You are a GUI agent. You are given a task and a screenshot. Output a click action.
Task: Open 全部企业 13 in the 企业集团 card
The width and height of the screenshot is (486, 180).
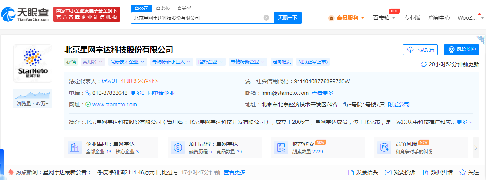(x=99, y=152)
